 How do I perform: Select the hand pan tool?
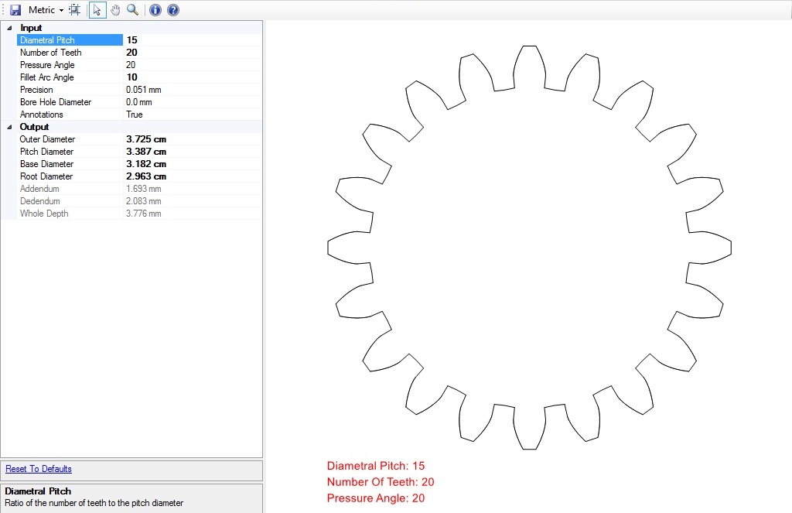[115, 10]
